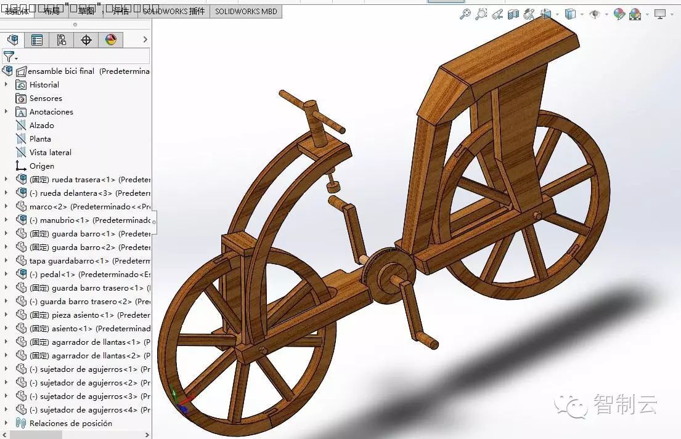Click the Relaciones de posición mates icon
The image size is (681, 439).
21,423
